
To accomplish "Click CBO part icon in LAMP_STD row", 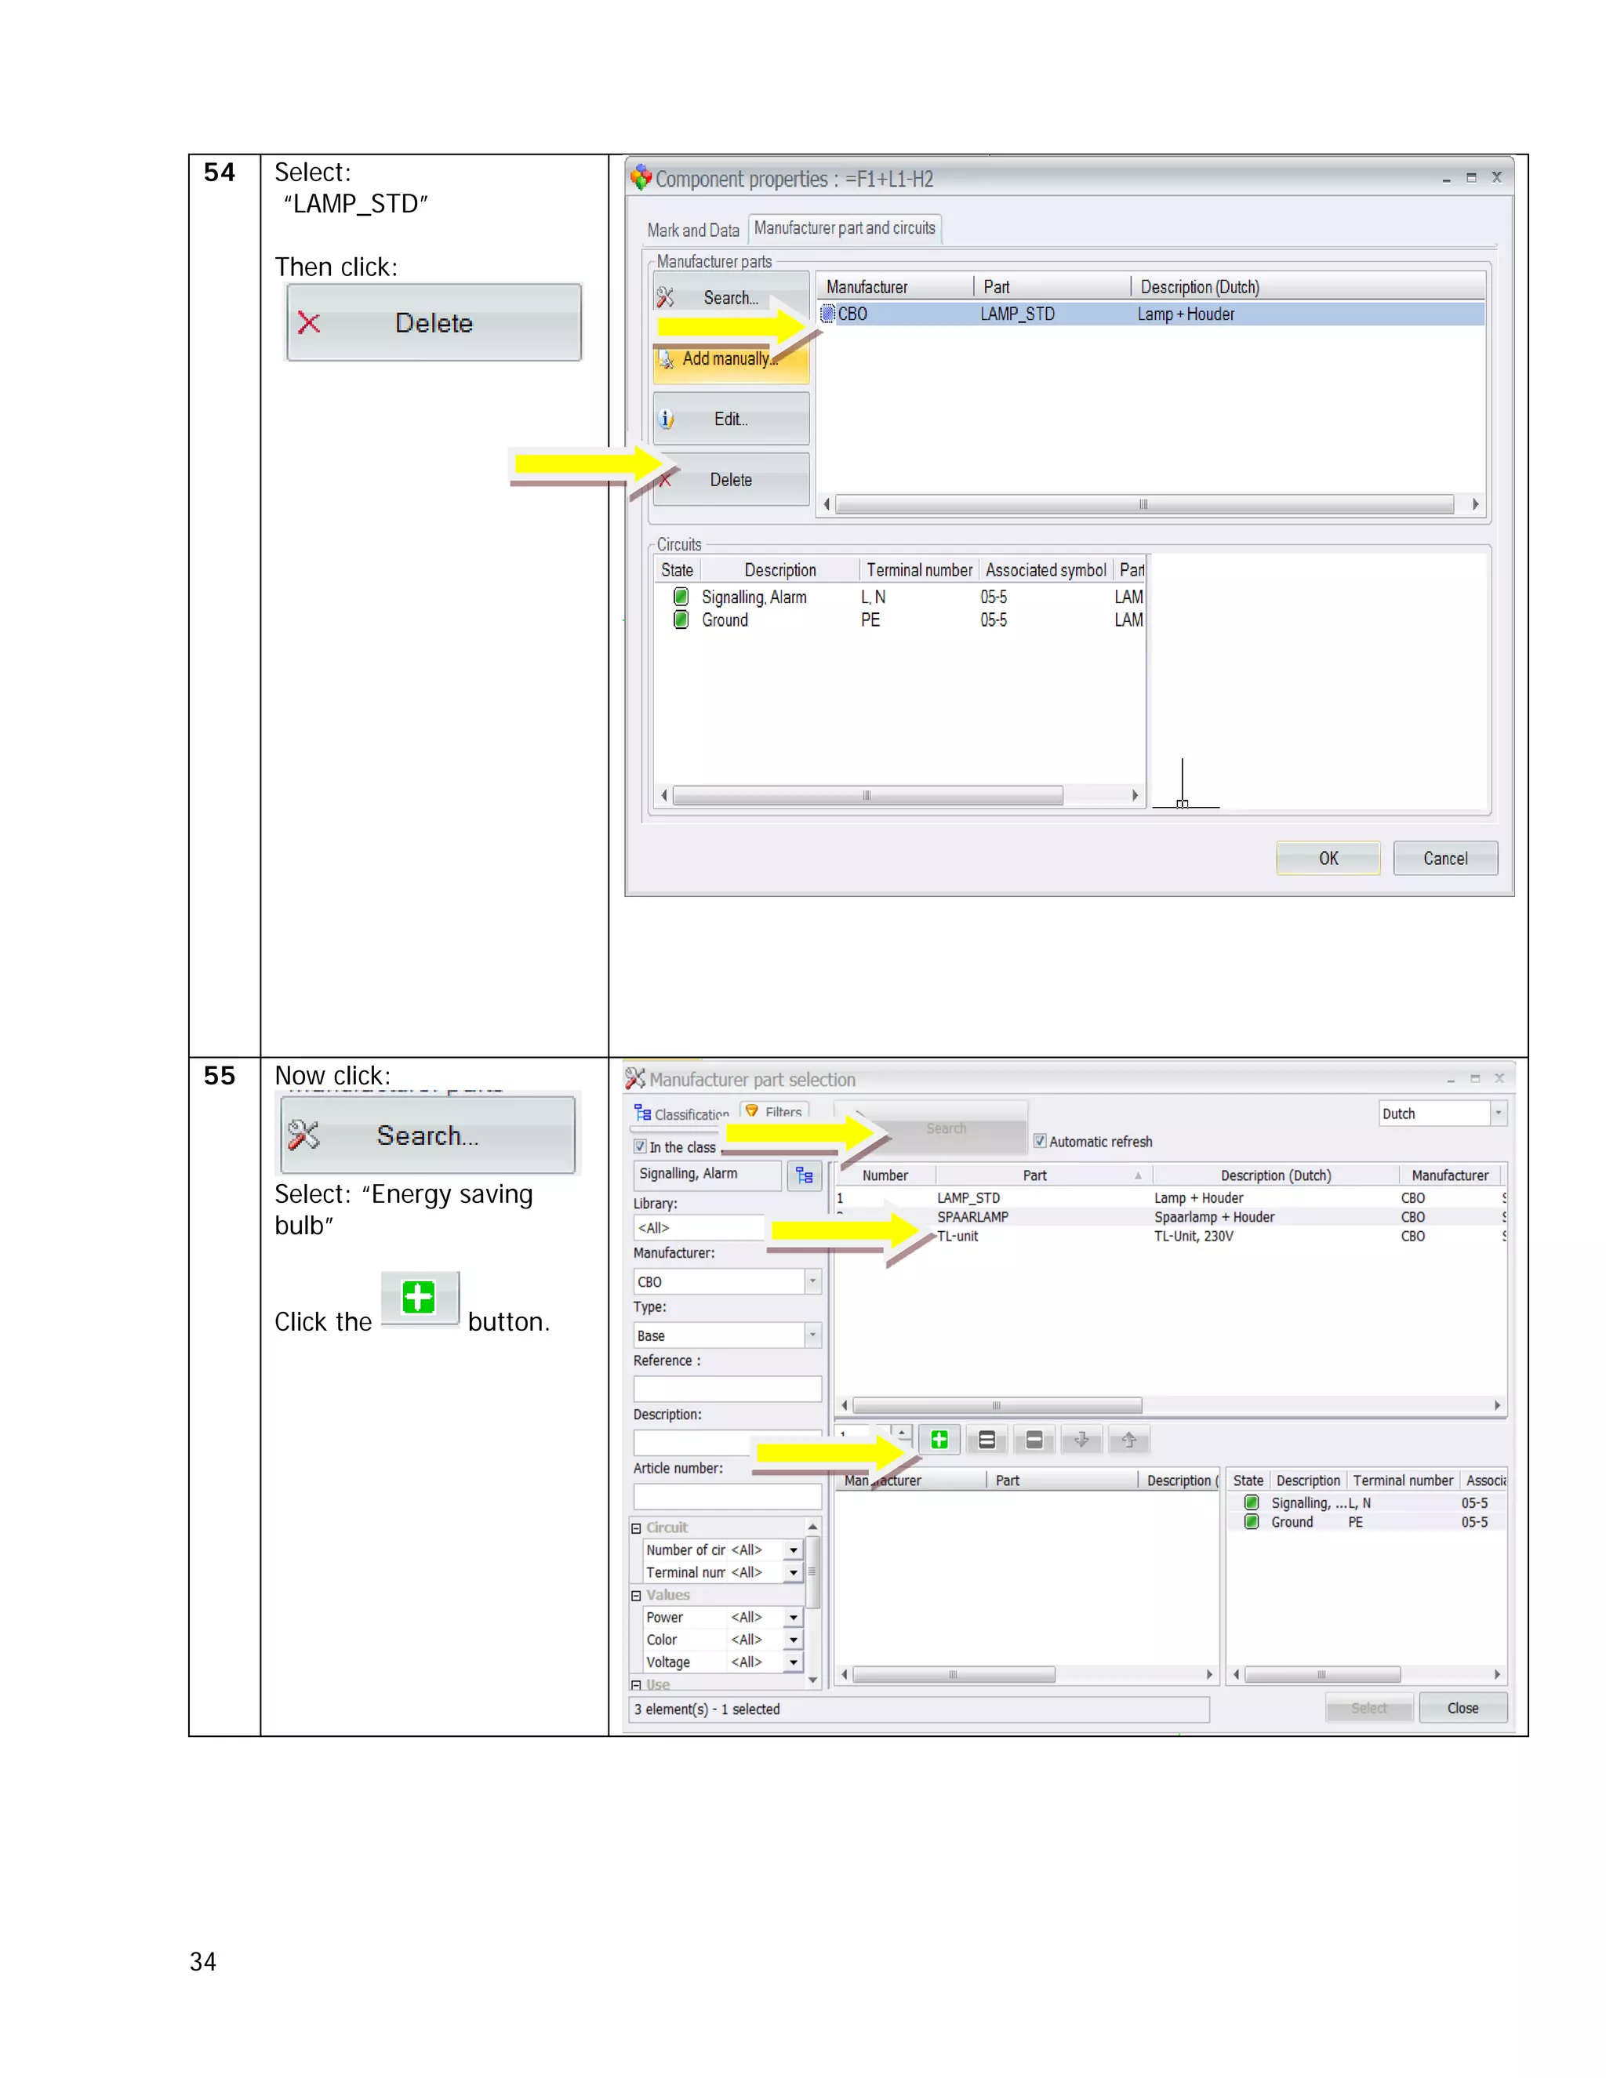I will [828, 314].
